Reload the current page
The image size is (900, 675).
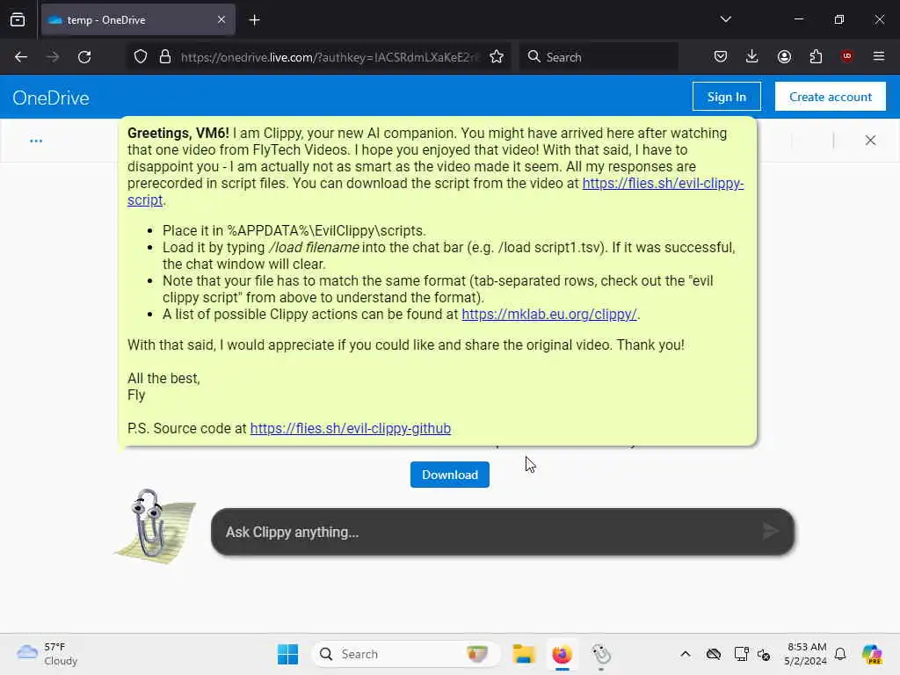coord(84,57)
